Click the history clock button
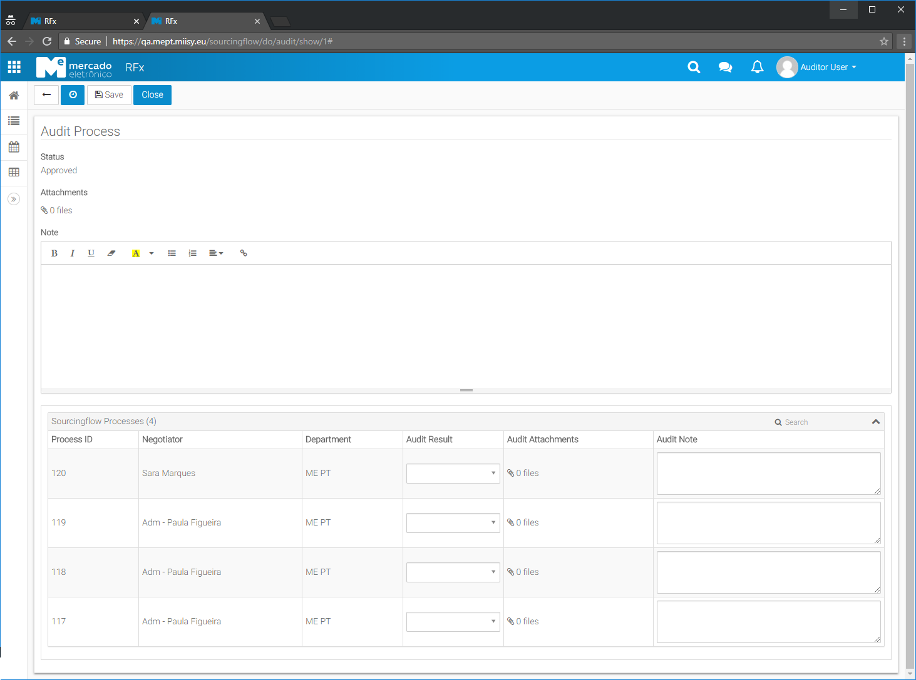 73,95
